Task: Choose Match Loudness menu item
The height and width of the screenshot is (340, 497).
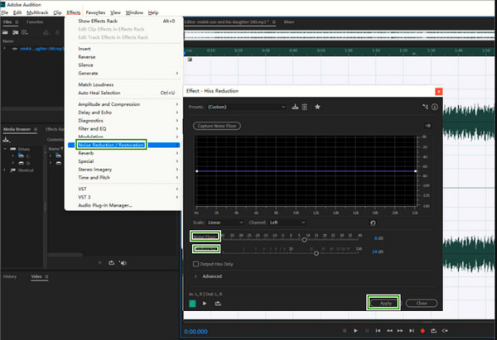Action: 123,84
